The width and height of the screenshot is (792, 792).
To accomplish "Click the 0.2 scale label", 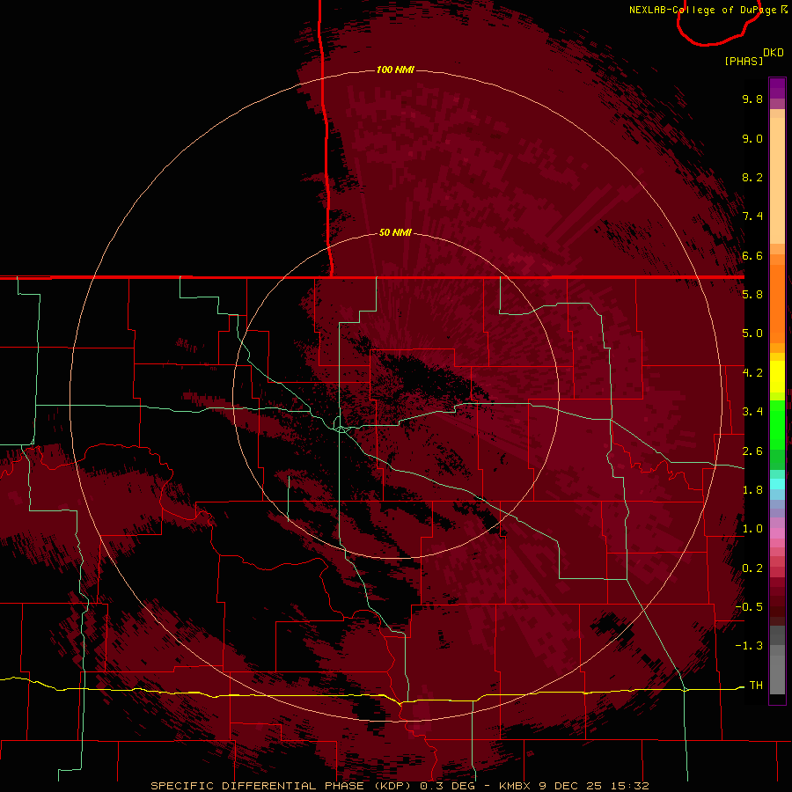I will (752, 568).
